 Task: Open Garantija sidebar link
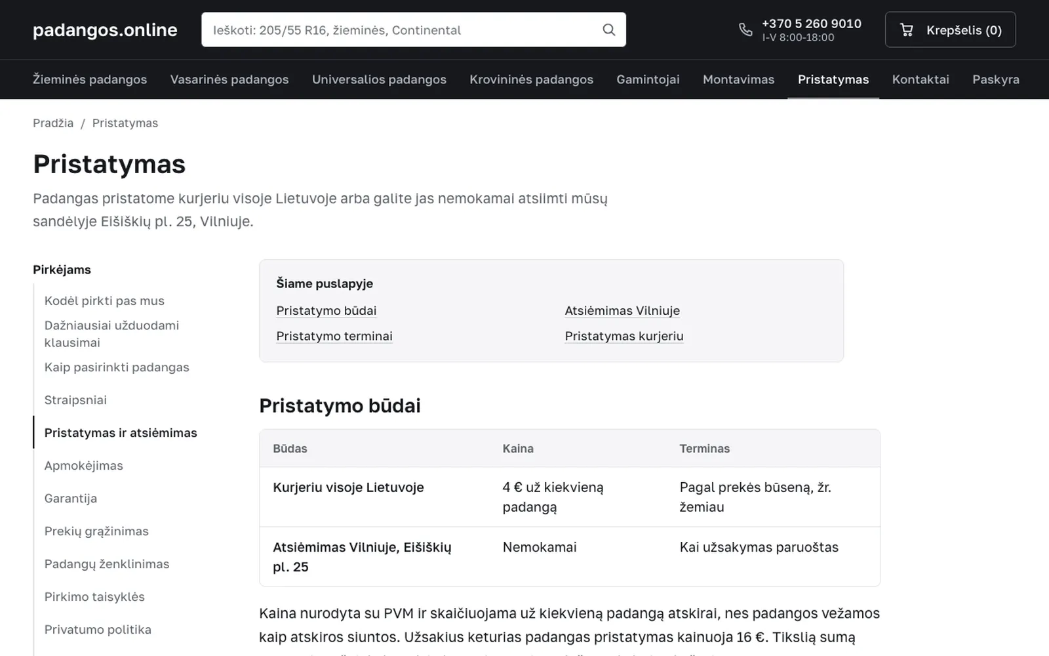[71, 499]
